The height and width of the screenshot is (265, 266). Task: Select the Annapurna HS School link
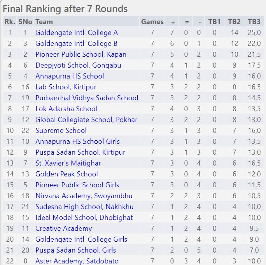click(70, 76)
